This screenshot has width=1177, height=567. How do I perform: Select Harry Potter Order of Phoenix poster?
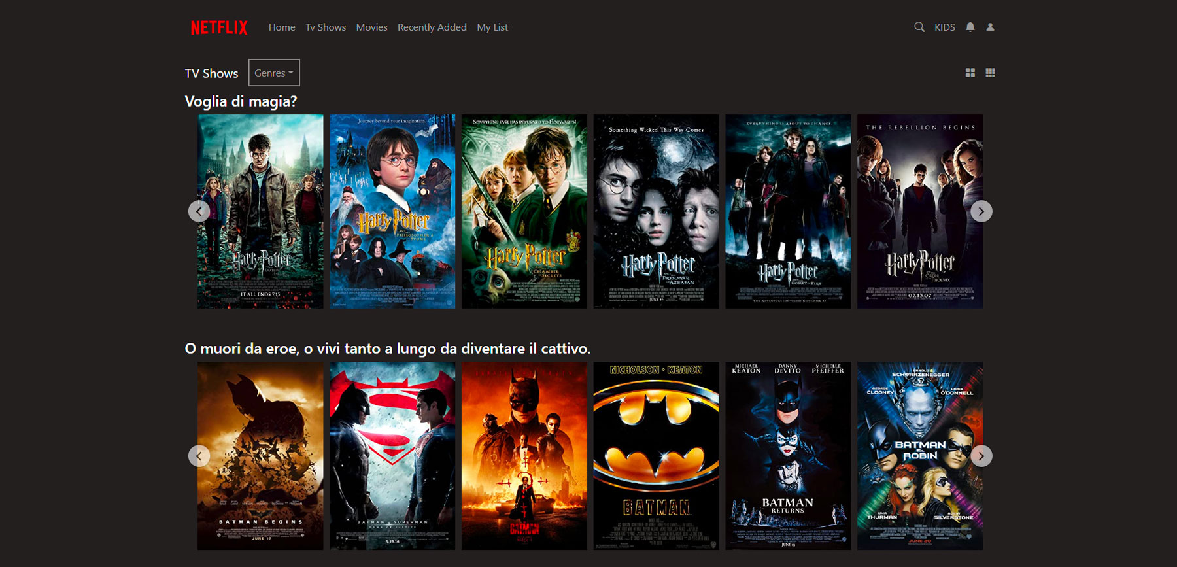[x=920, y=211]
